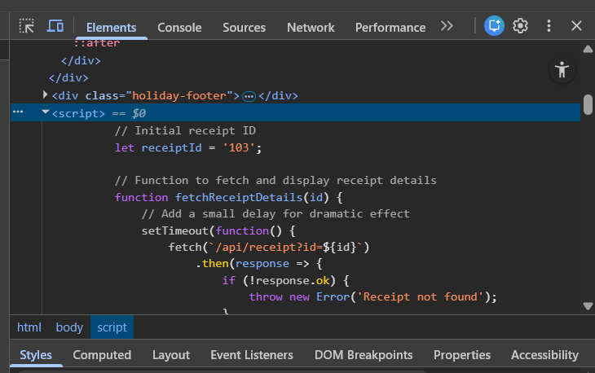Screen dimensions: 595x373
Task: Select the Computed pane tab
Action: click(102, 355)
